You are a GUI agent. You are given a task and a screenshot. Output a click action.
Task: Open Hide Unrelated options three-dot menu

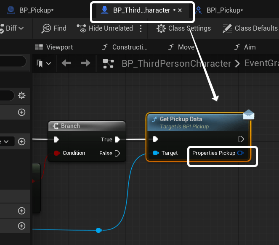point(141,29)
